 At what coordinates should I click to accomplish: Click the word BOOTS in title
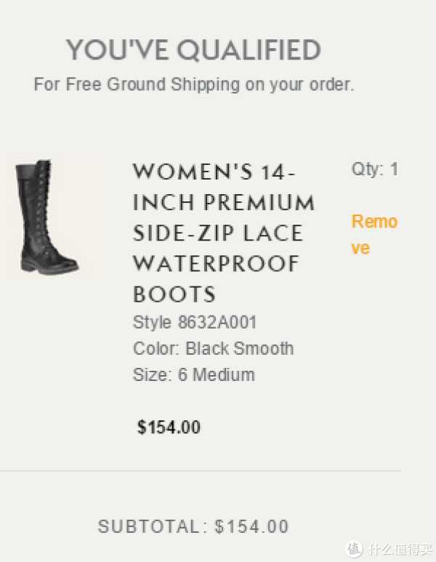(x=174, y=294)
